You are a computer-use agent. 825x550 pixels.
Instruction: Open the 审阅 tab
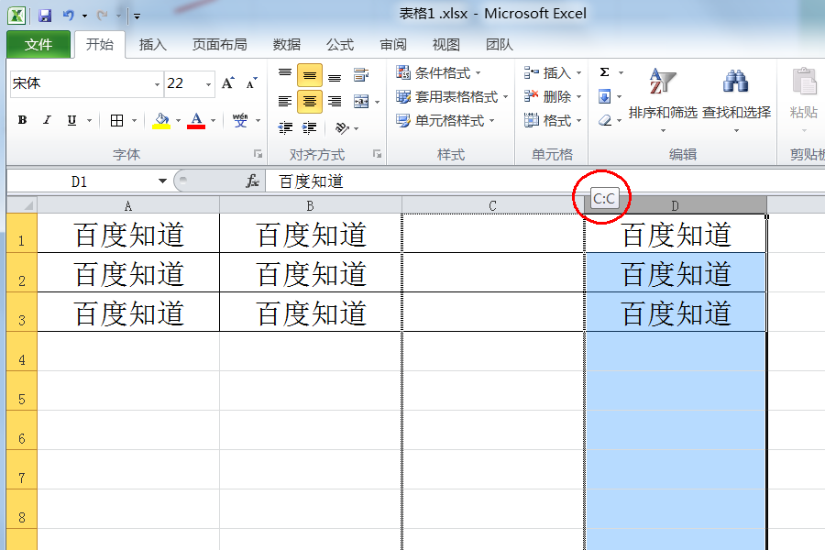pyautogui.click(x=393, y=44)
